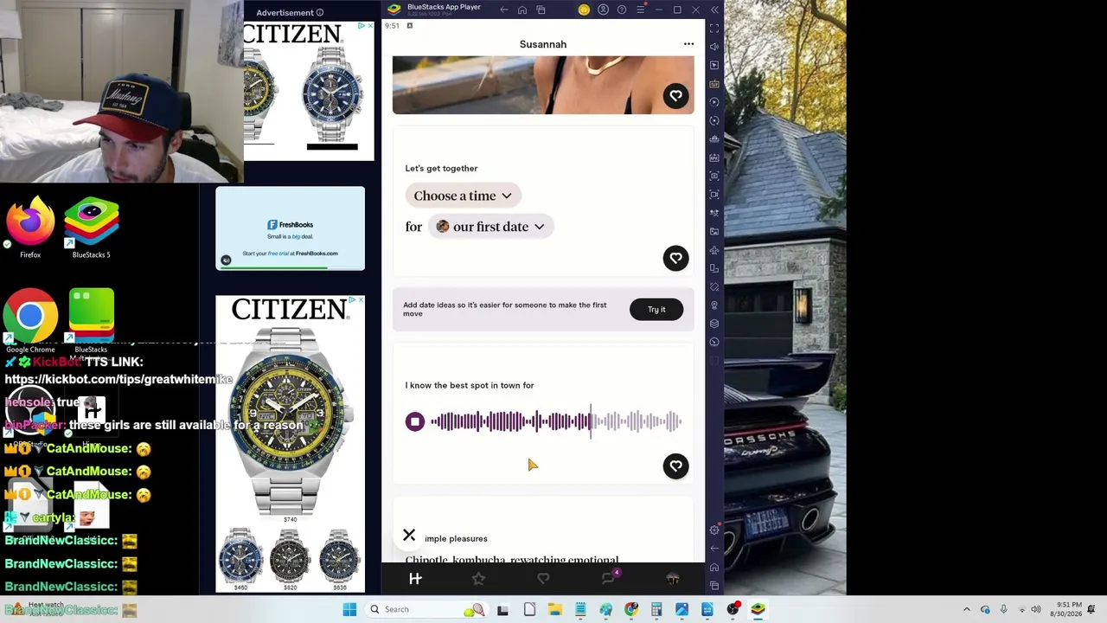Like the "Let's get together" prompt
The width and height of the screenshot is (1107, 623).
point(675,258)
